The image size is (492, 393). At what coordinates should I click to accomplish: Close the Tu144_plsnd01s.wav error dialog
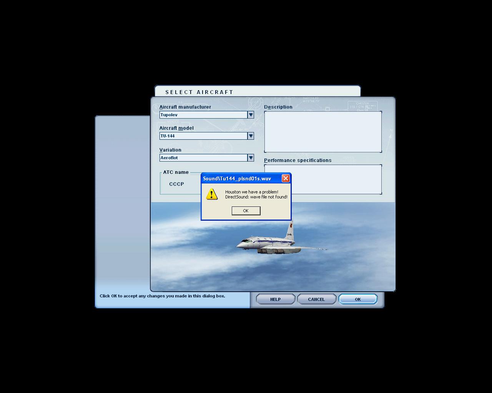point(286,178)
